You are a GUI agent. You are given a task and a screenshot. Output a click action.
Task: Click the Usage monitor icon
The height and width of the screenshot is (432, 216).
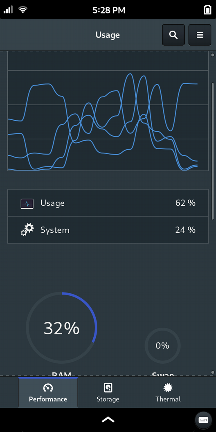coord(27,204)
